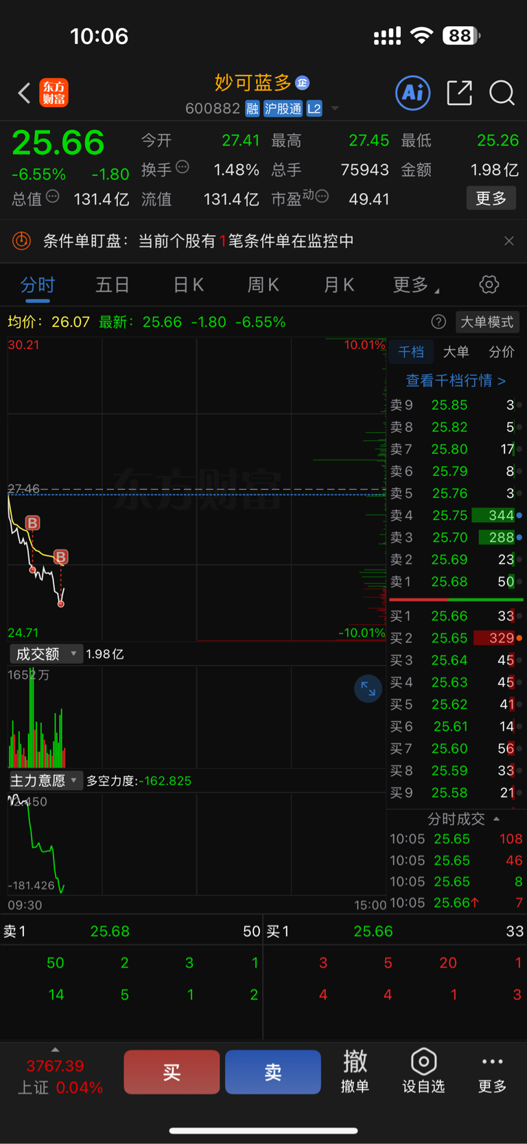Viewport: 527px width, 1144px height.
Task: Tap the 撤单 cancel order button
Action: 355,1071
